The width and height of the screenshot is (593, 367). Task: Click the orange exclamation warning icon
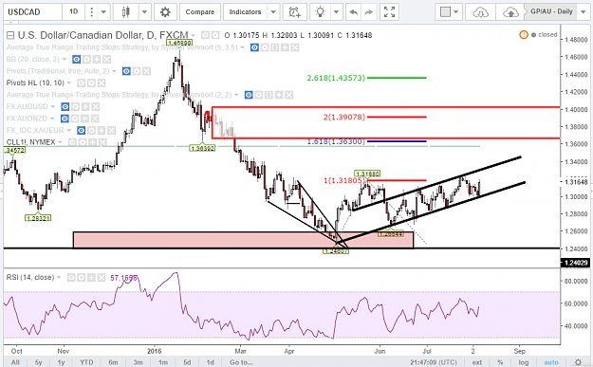click(524, 35)
